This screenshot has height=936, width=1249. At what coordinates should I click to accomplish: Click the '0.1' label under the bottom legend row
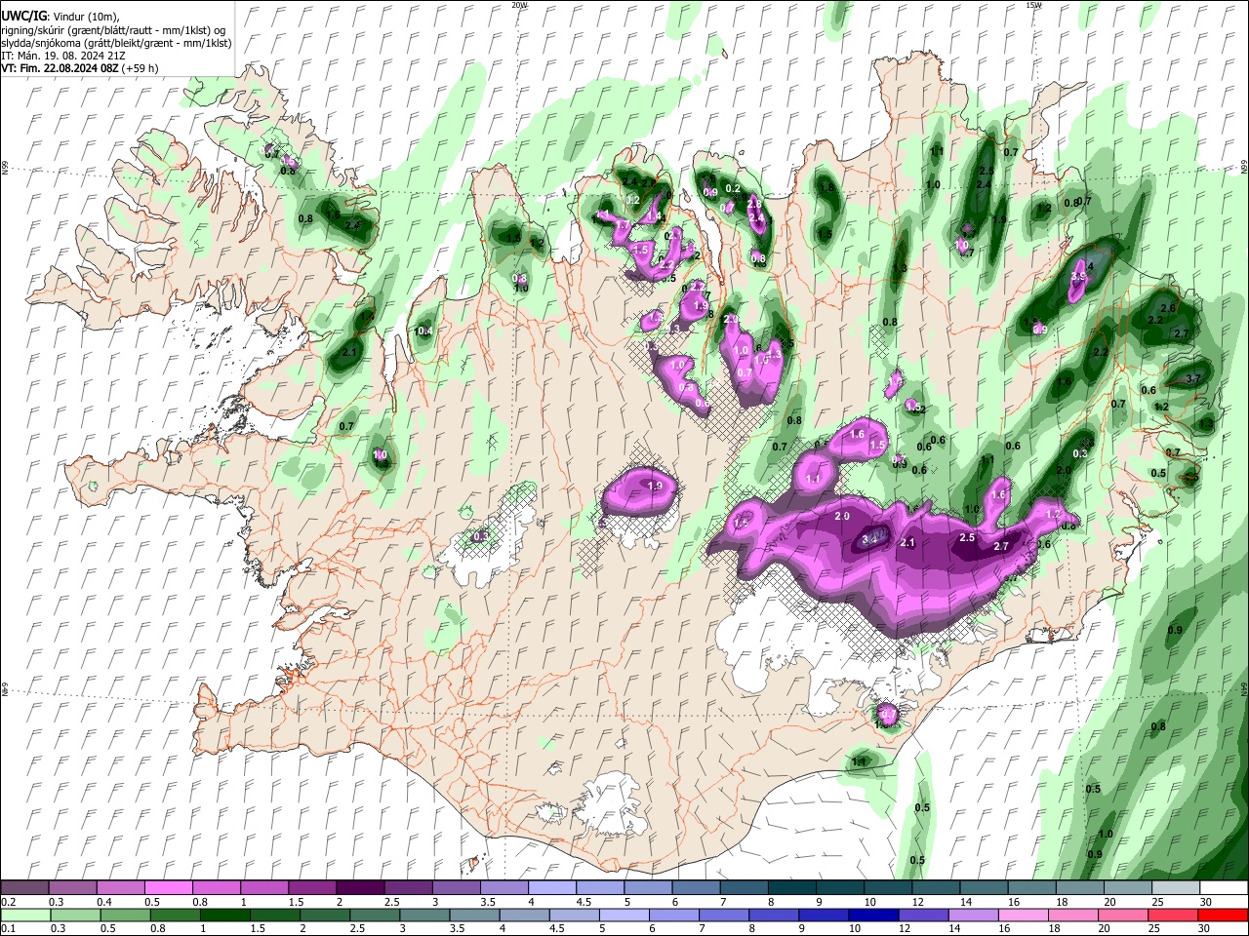8,928
